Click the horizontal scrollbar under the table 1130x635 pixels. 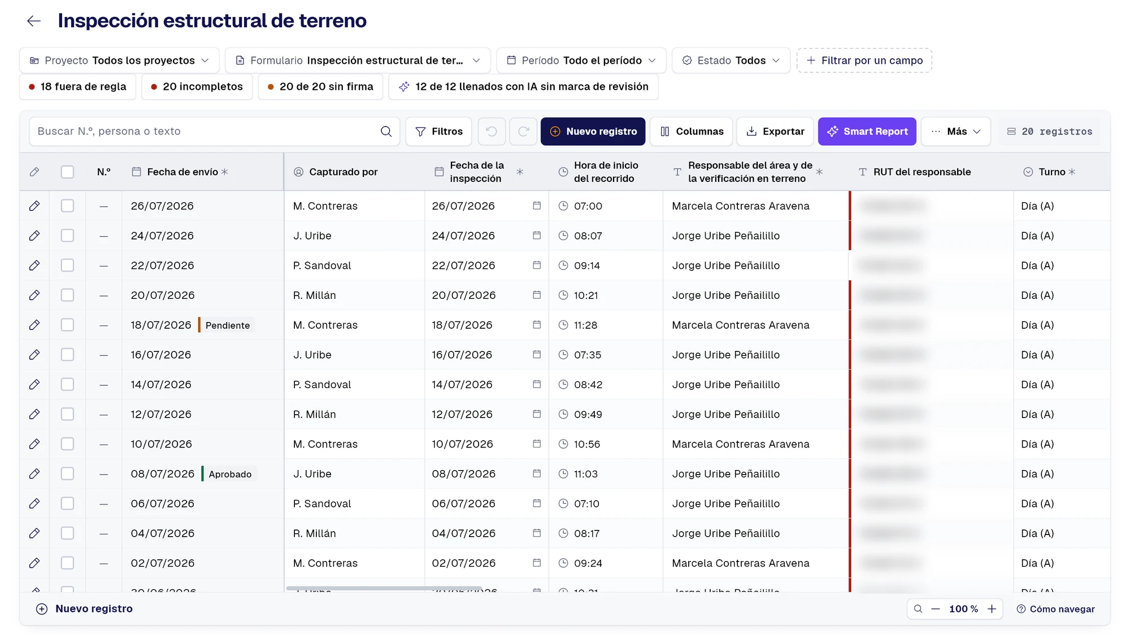(x=384, y=588)
